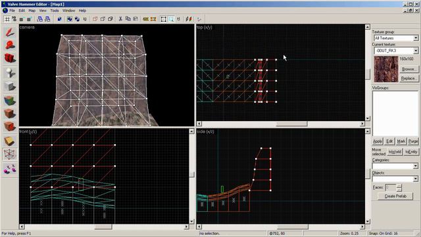Toggle the Cordon state striped icon
The height and width of the screenshot is (237, 421).
pos(145,19)
